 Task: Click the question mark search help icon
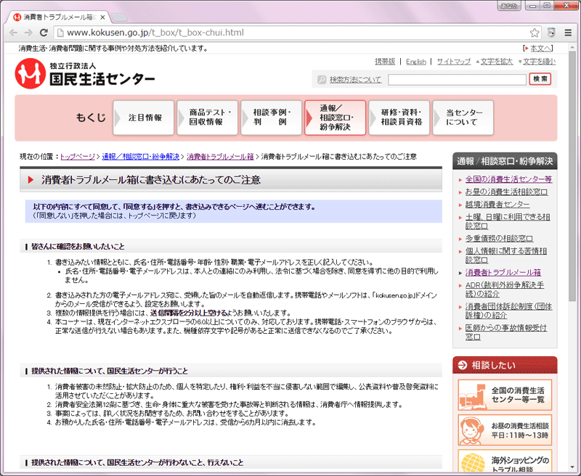pyautogui.click(x=322, y=78)
